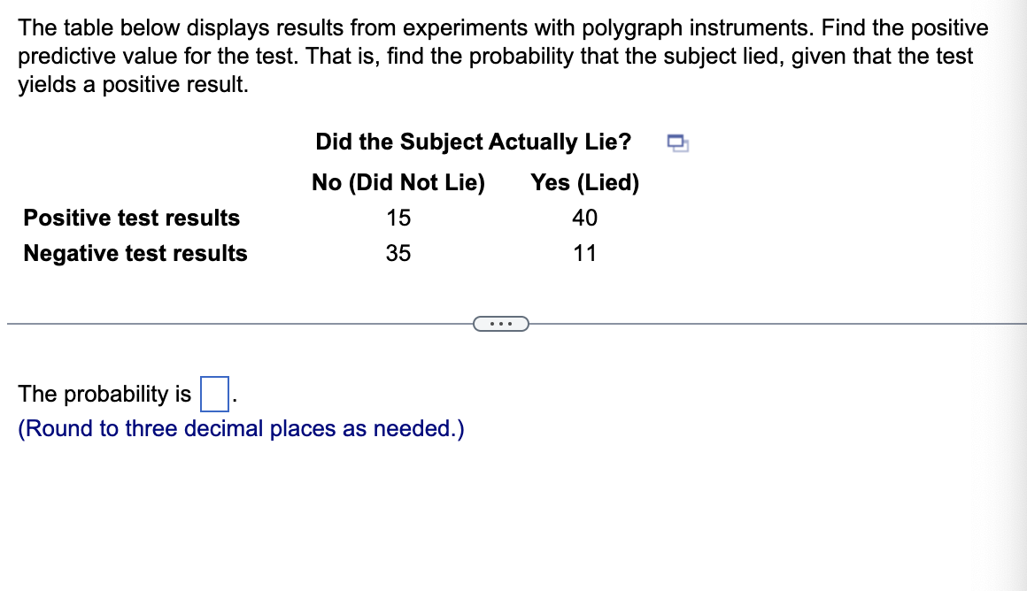
Task: Click the value 15 in the table
Action: pyautogui.click(x=399, y=218)
